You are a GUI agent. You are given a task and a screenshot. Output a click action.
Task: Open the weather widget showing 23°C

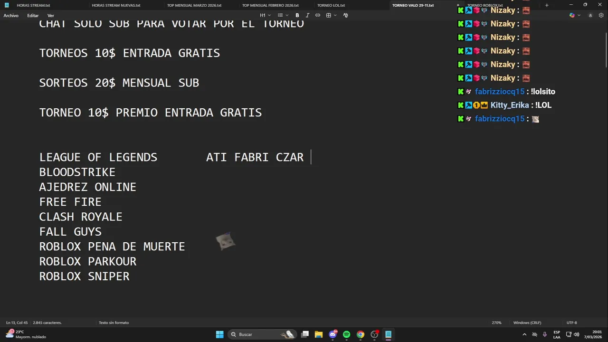26,334
